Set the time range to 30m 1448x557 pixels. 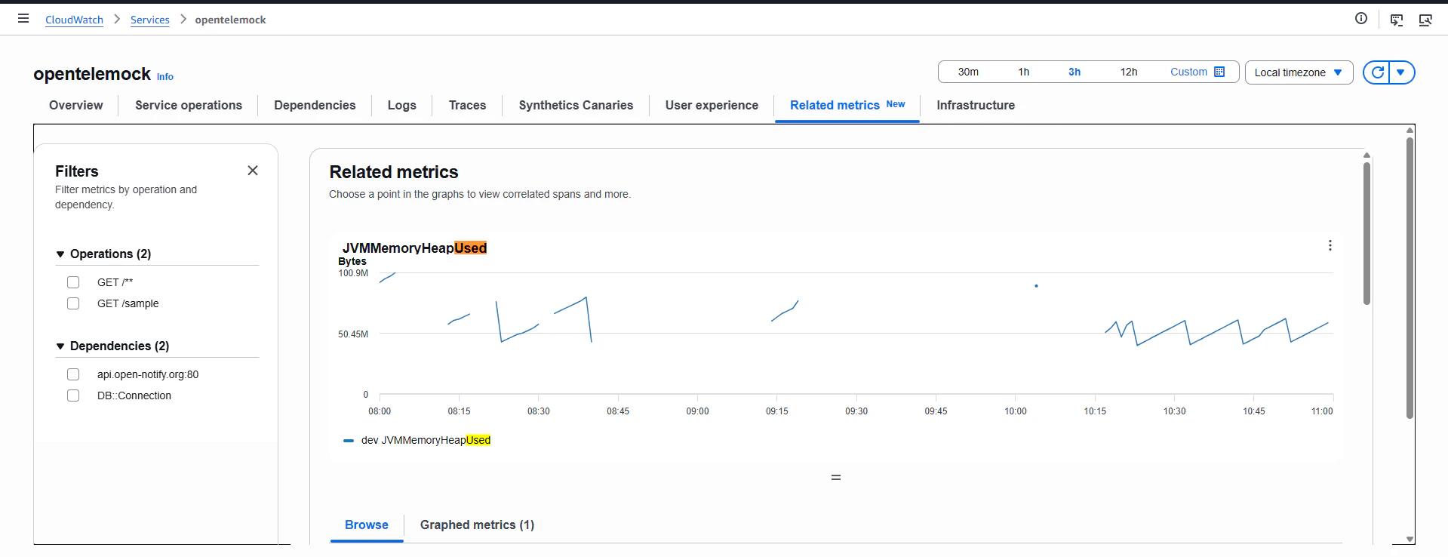click(968, 72)
